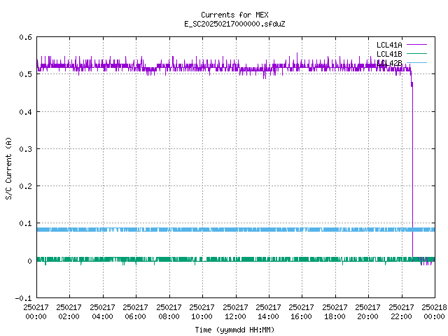Image resolution: width=448 pixels, height=336 pixels.
Task: Click the y-axis tick value 0.6
Action: point(25,37)
